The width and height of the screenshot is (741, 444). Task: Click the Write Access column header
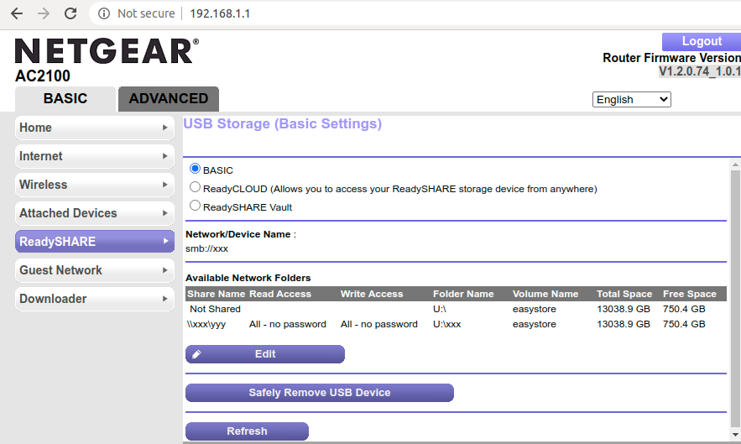[372, 294]
